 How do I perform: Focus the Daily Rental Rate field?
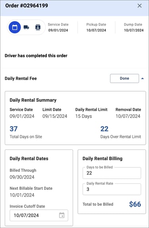[112, 189]
